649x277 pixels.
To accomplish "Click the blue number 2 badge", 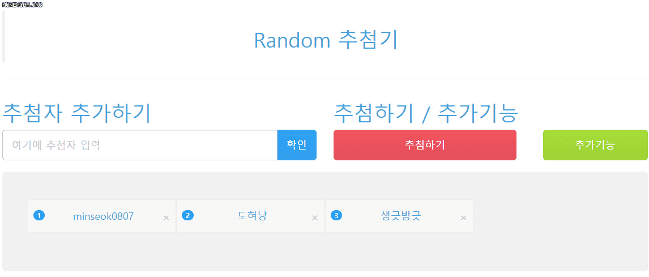I will coord(187,216).
